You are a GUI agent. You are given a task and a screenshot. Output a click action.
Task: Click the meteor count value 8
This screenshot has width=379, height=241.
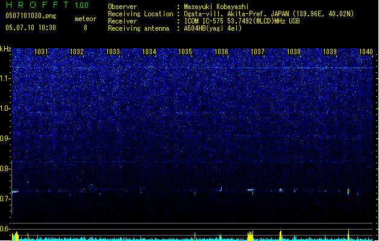click(x=86, y=28)
